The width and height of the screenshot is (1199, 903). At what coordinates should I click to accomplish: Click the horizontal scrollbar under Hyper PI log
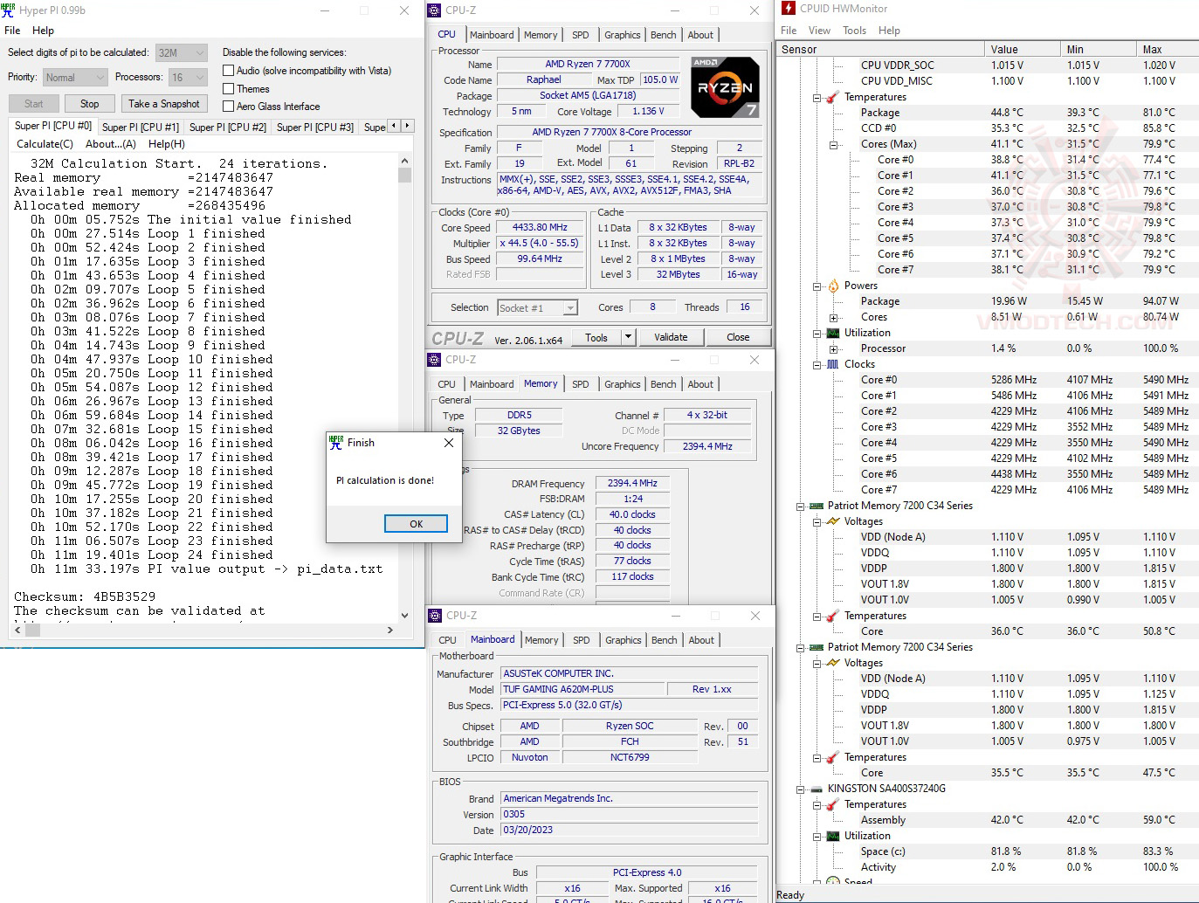(203, 630)
